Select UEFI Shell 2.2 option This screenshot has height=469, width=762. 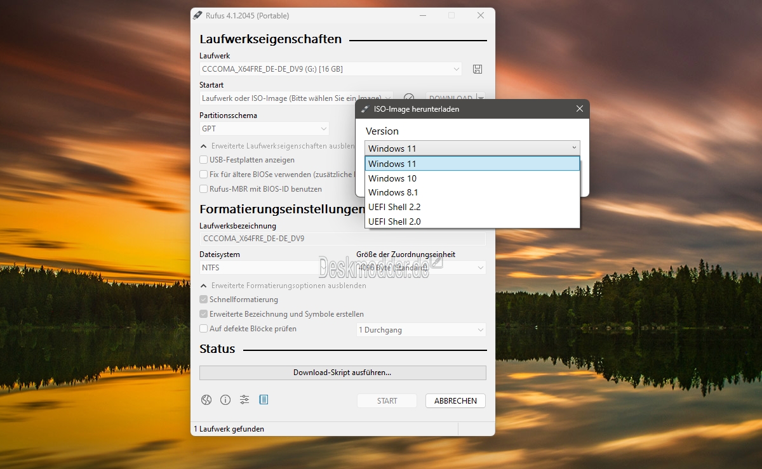[472, 207]
